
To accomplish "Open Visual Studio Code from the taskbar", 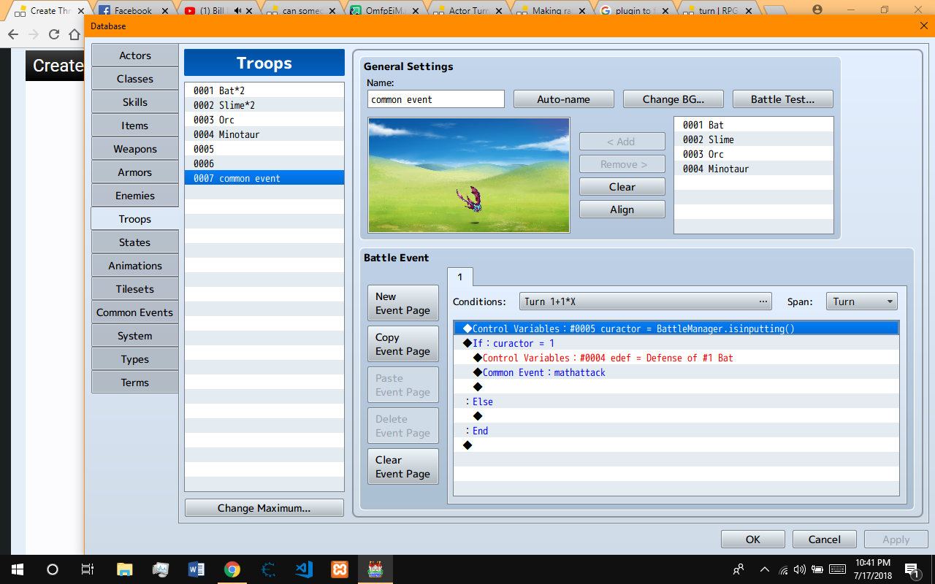I will [304, 569].
